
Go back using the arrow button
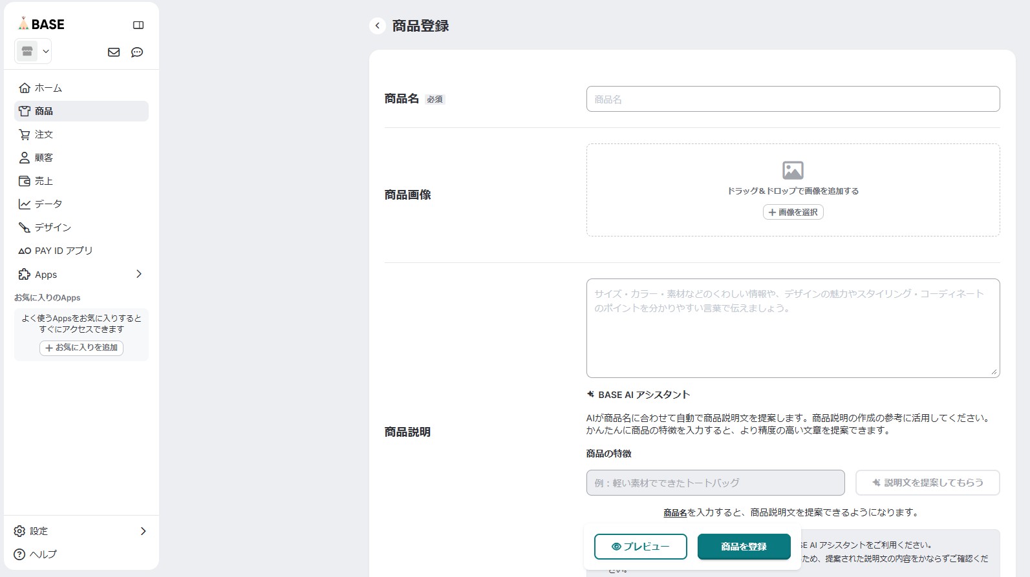coord(378,26)
